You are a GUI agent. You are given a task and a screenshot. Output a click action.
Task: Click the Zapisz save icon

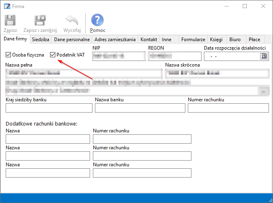tap(10, 21)
